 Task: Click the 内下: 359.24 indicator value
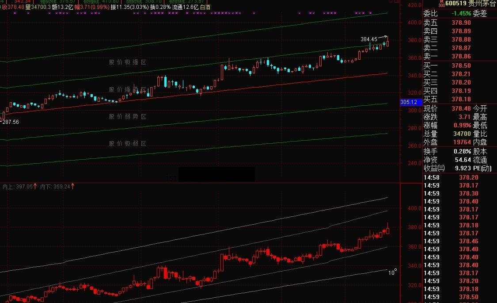(x=57, y=187)
